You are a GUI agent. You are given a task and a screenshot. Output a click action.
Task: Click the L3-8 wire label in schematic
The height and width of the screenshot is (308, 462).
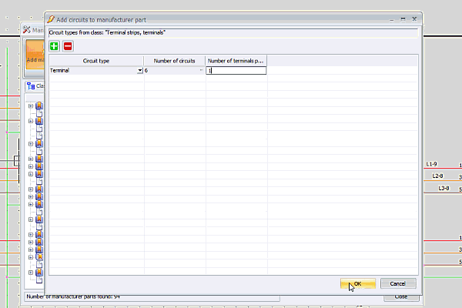[444, 188]
